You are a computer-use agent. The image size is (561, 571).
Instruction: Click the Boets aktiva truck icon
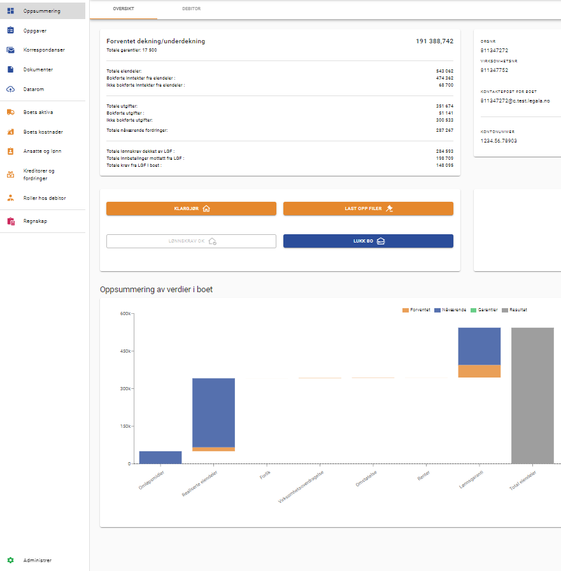(10, 112)
